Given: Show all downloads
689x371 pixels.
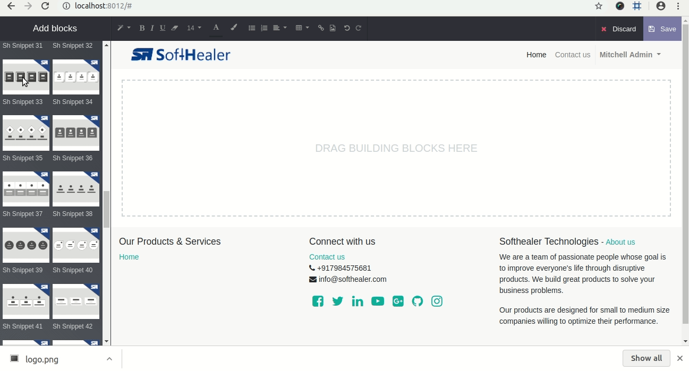Looking at the screenshot, I should click(647, 358).
